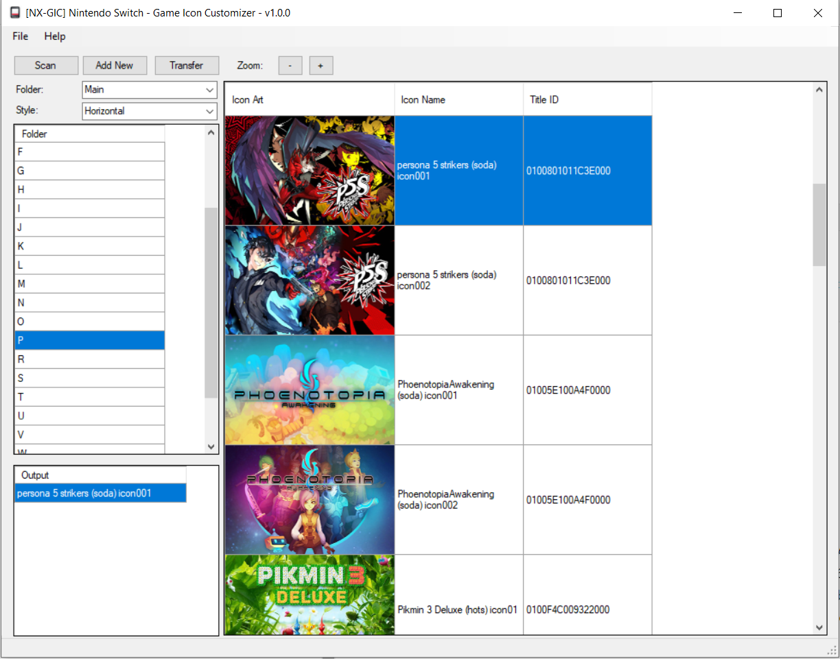The height and width of the screenshot is (659, 840).
Task: Select folder T in the folder list
Action: coord(90,397)
